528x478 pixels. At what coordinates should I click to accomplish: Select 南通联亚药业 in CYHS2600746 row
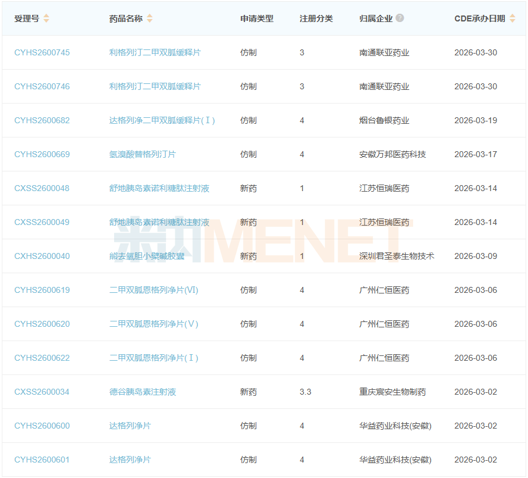click(384, 87)
